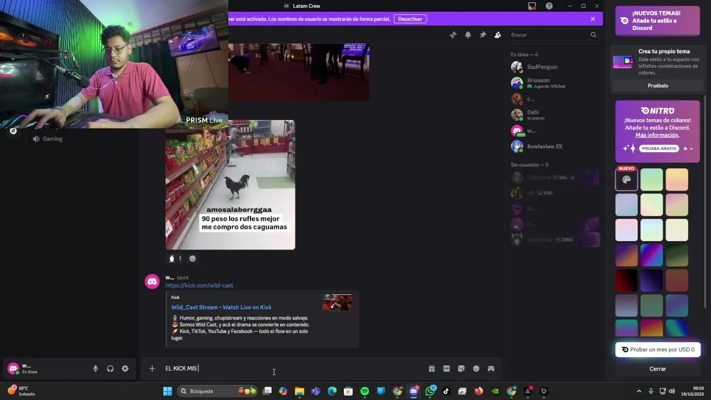Open offline member Skytsce
711x400 pixels.
554,177
